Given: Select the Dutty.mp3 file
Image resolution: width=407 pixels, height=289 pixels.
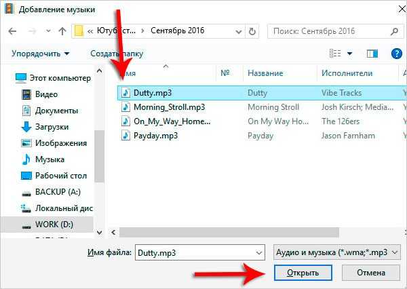Looking at the screenshot, I should point(262,93).
